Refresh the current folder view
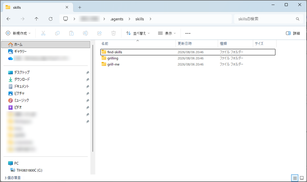Screen dimensions: 307x182 51,19
